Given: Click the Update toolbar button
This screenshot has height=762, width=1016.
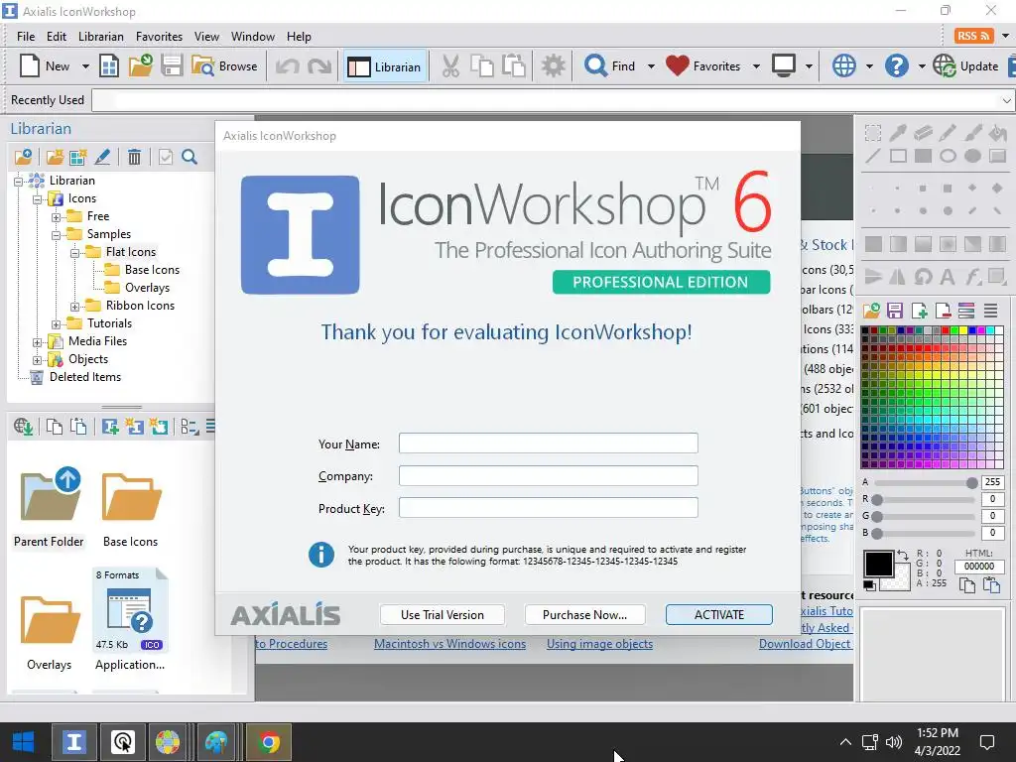Looking at the screenshot, I should [x=965, y=66].
